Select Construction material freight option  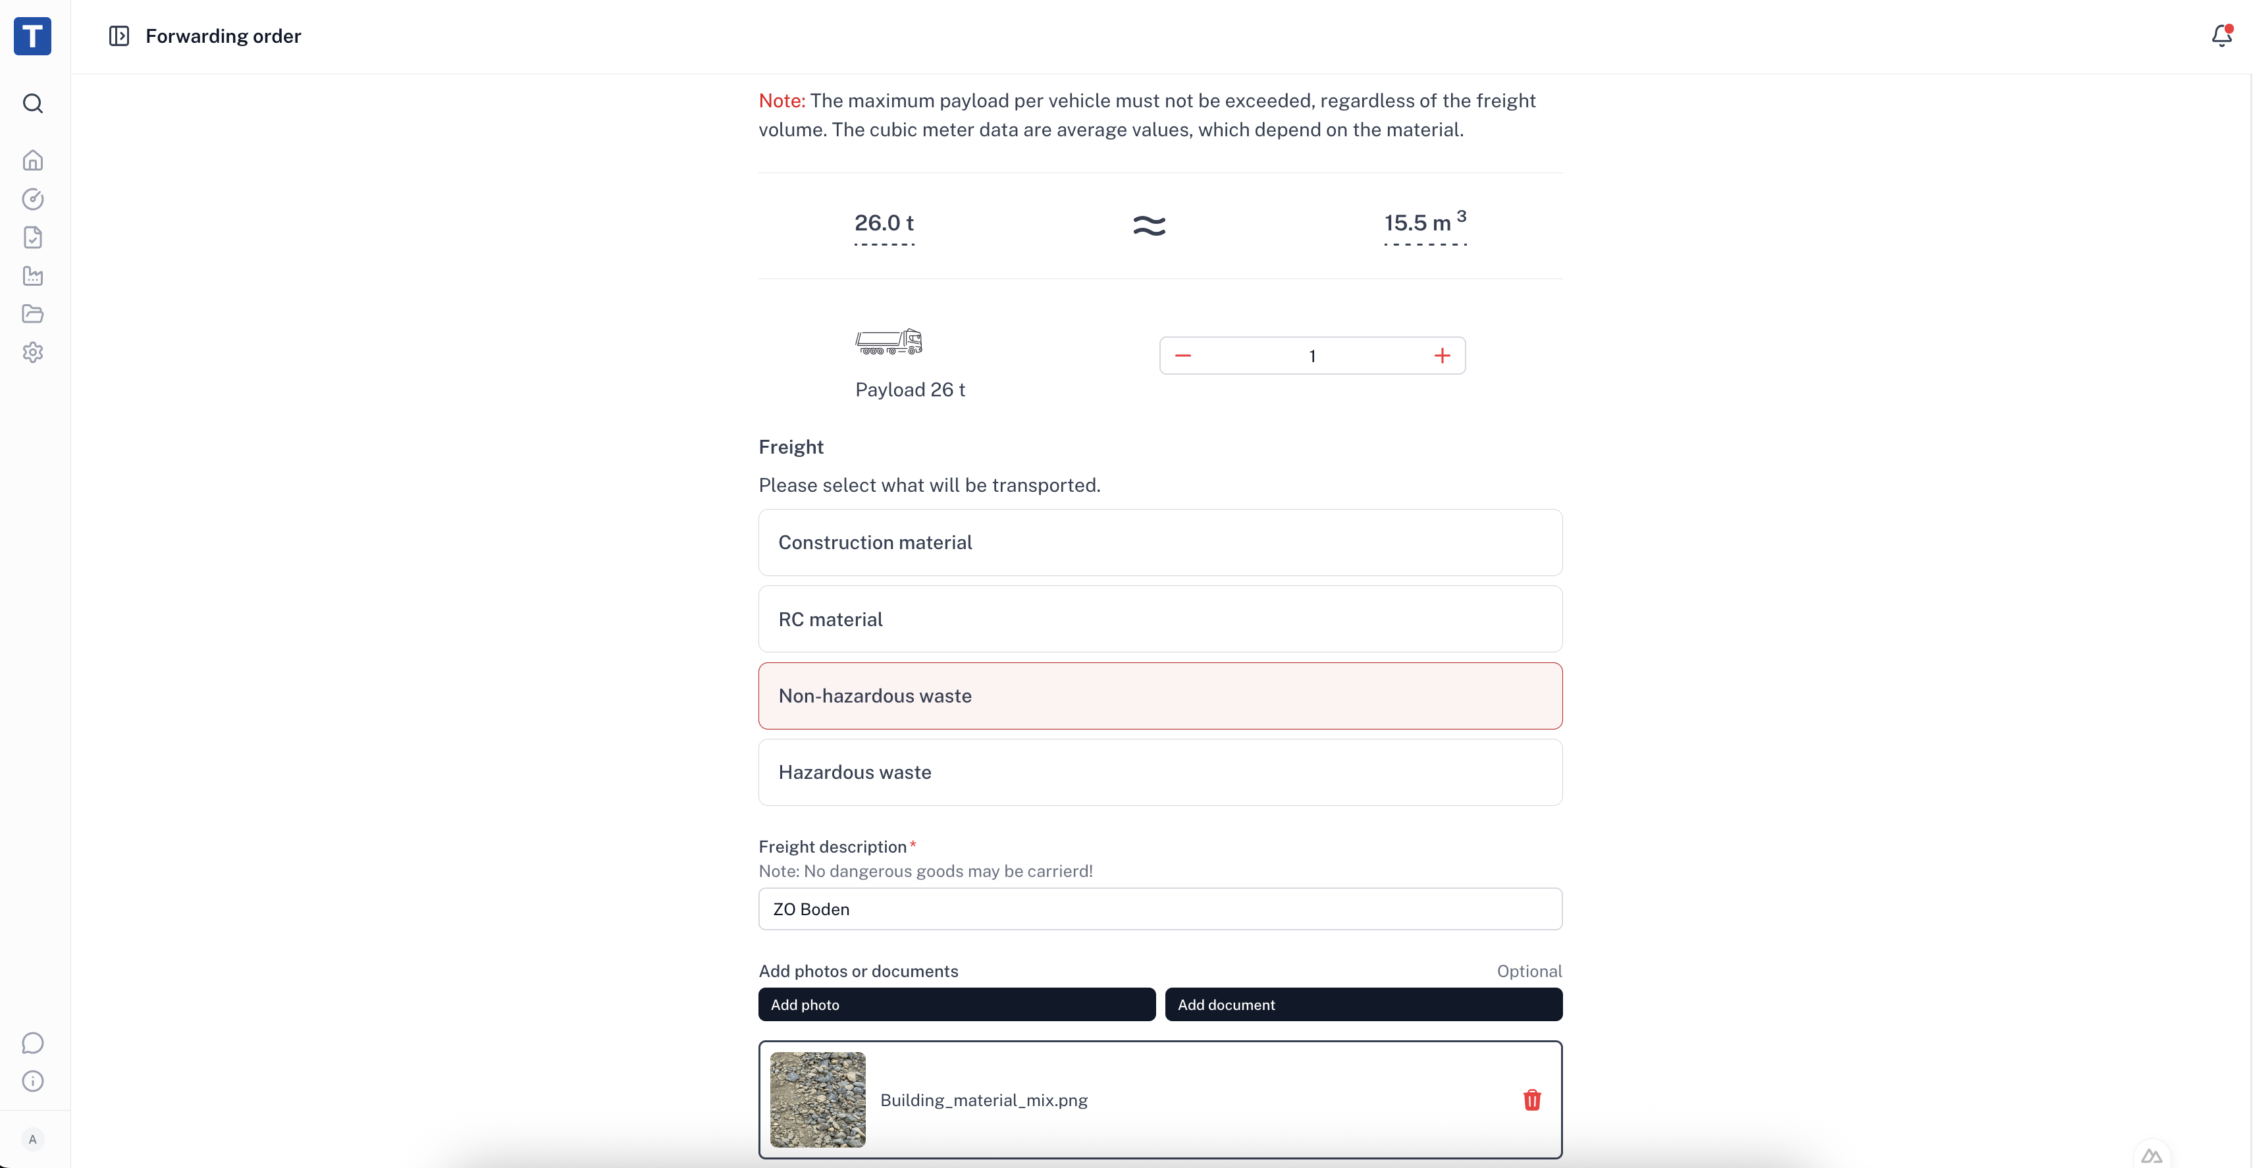(x=1159, y=543)
